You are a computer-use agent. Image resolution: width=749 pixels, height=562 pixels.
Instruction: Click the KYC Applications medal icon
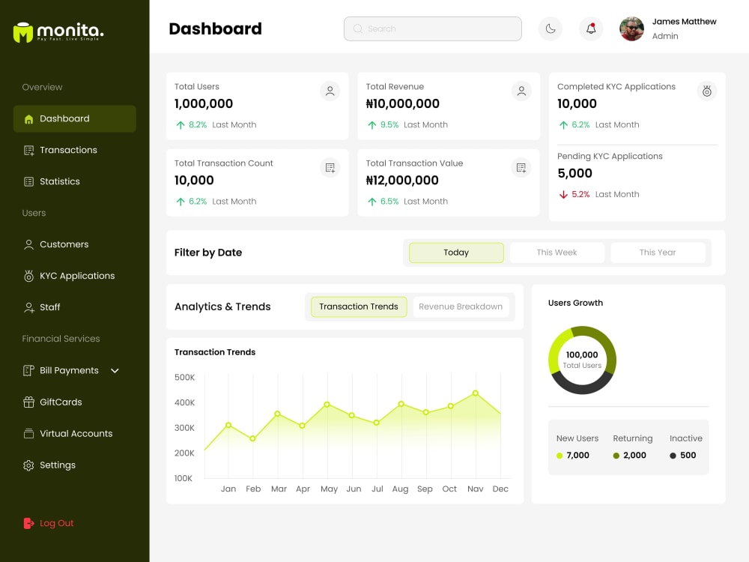tap(28, 276)
